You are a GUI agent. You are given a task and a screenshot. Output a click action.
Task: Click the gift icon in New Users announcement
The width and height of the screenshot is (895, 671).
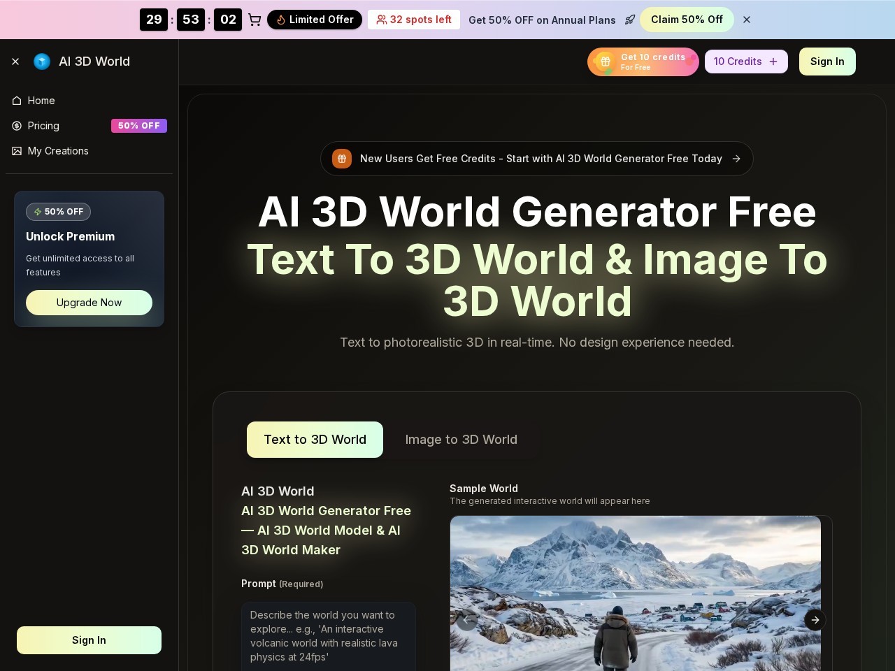tap(342, 159)
